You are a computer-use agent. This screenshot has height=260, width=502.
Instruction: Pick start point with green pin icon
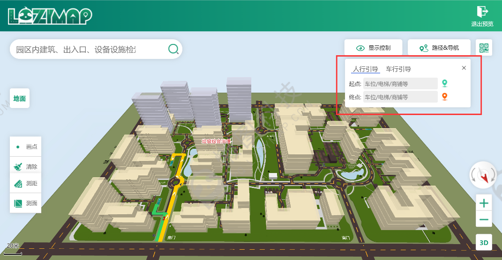coord(444,83)
